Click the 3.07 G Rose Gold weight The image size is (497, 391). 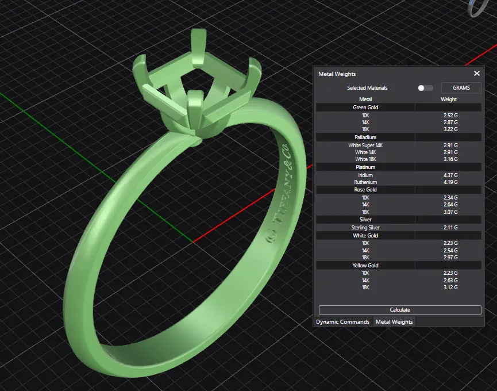pos(450,212)
